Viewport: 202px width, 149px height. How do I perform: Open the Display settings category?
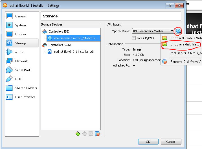[x=22, y=34]
